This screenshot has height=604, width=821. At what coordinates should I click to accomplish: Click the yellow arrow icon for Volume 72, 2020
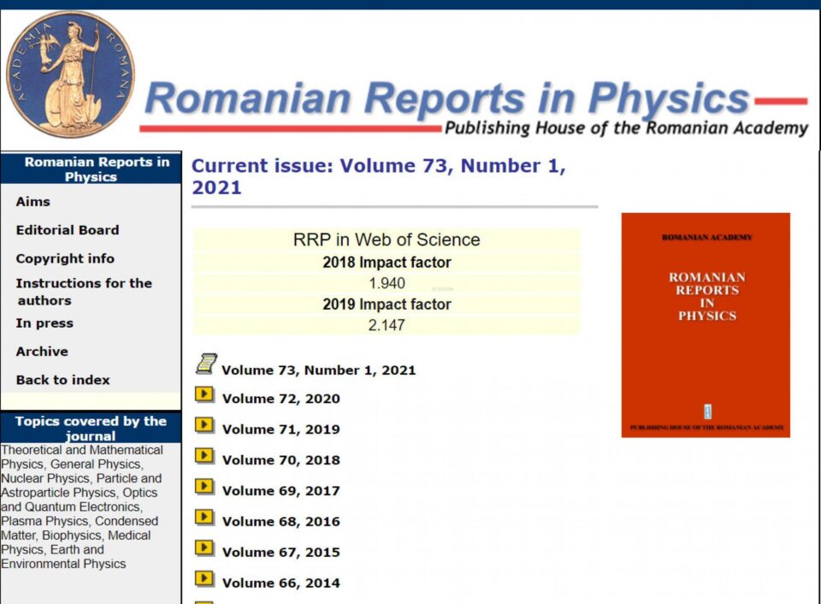point(204,394)
